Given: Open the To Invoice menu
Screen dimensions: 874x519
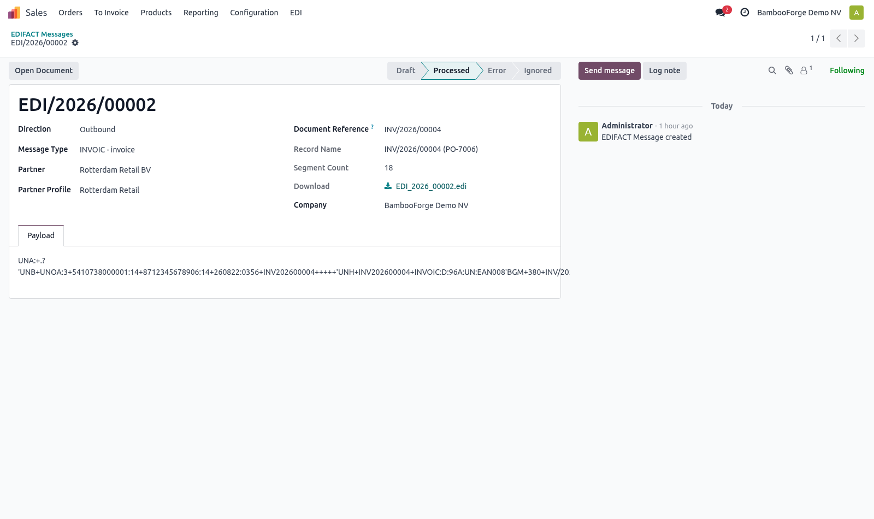Looking at the screenshot, I should click(x=111, y=13).
